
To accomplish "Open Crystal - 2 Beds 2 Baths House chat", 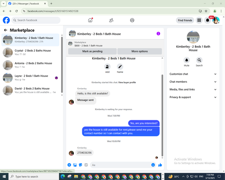I will click(30, 53).
